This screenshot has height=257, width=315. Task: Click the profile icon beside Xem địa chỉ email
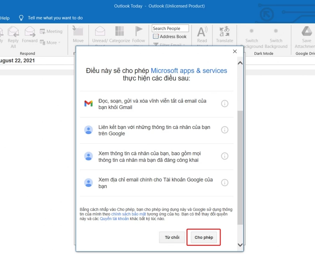pyautogui.click(x=89, y=183)
